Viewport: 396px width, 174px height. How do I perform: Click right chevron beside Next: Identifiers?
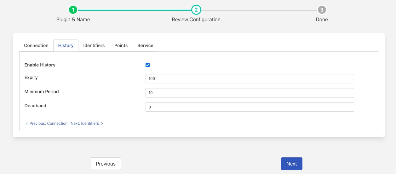pos(102,124)
